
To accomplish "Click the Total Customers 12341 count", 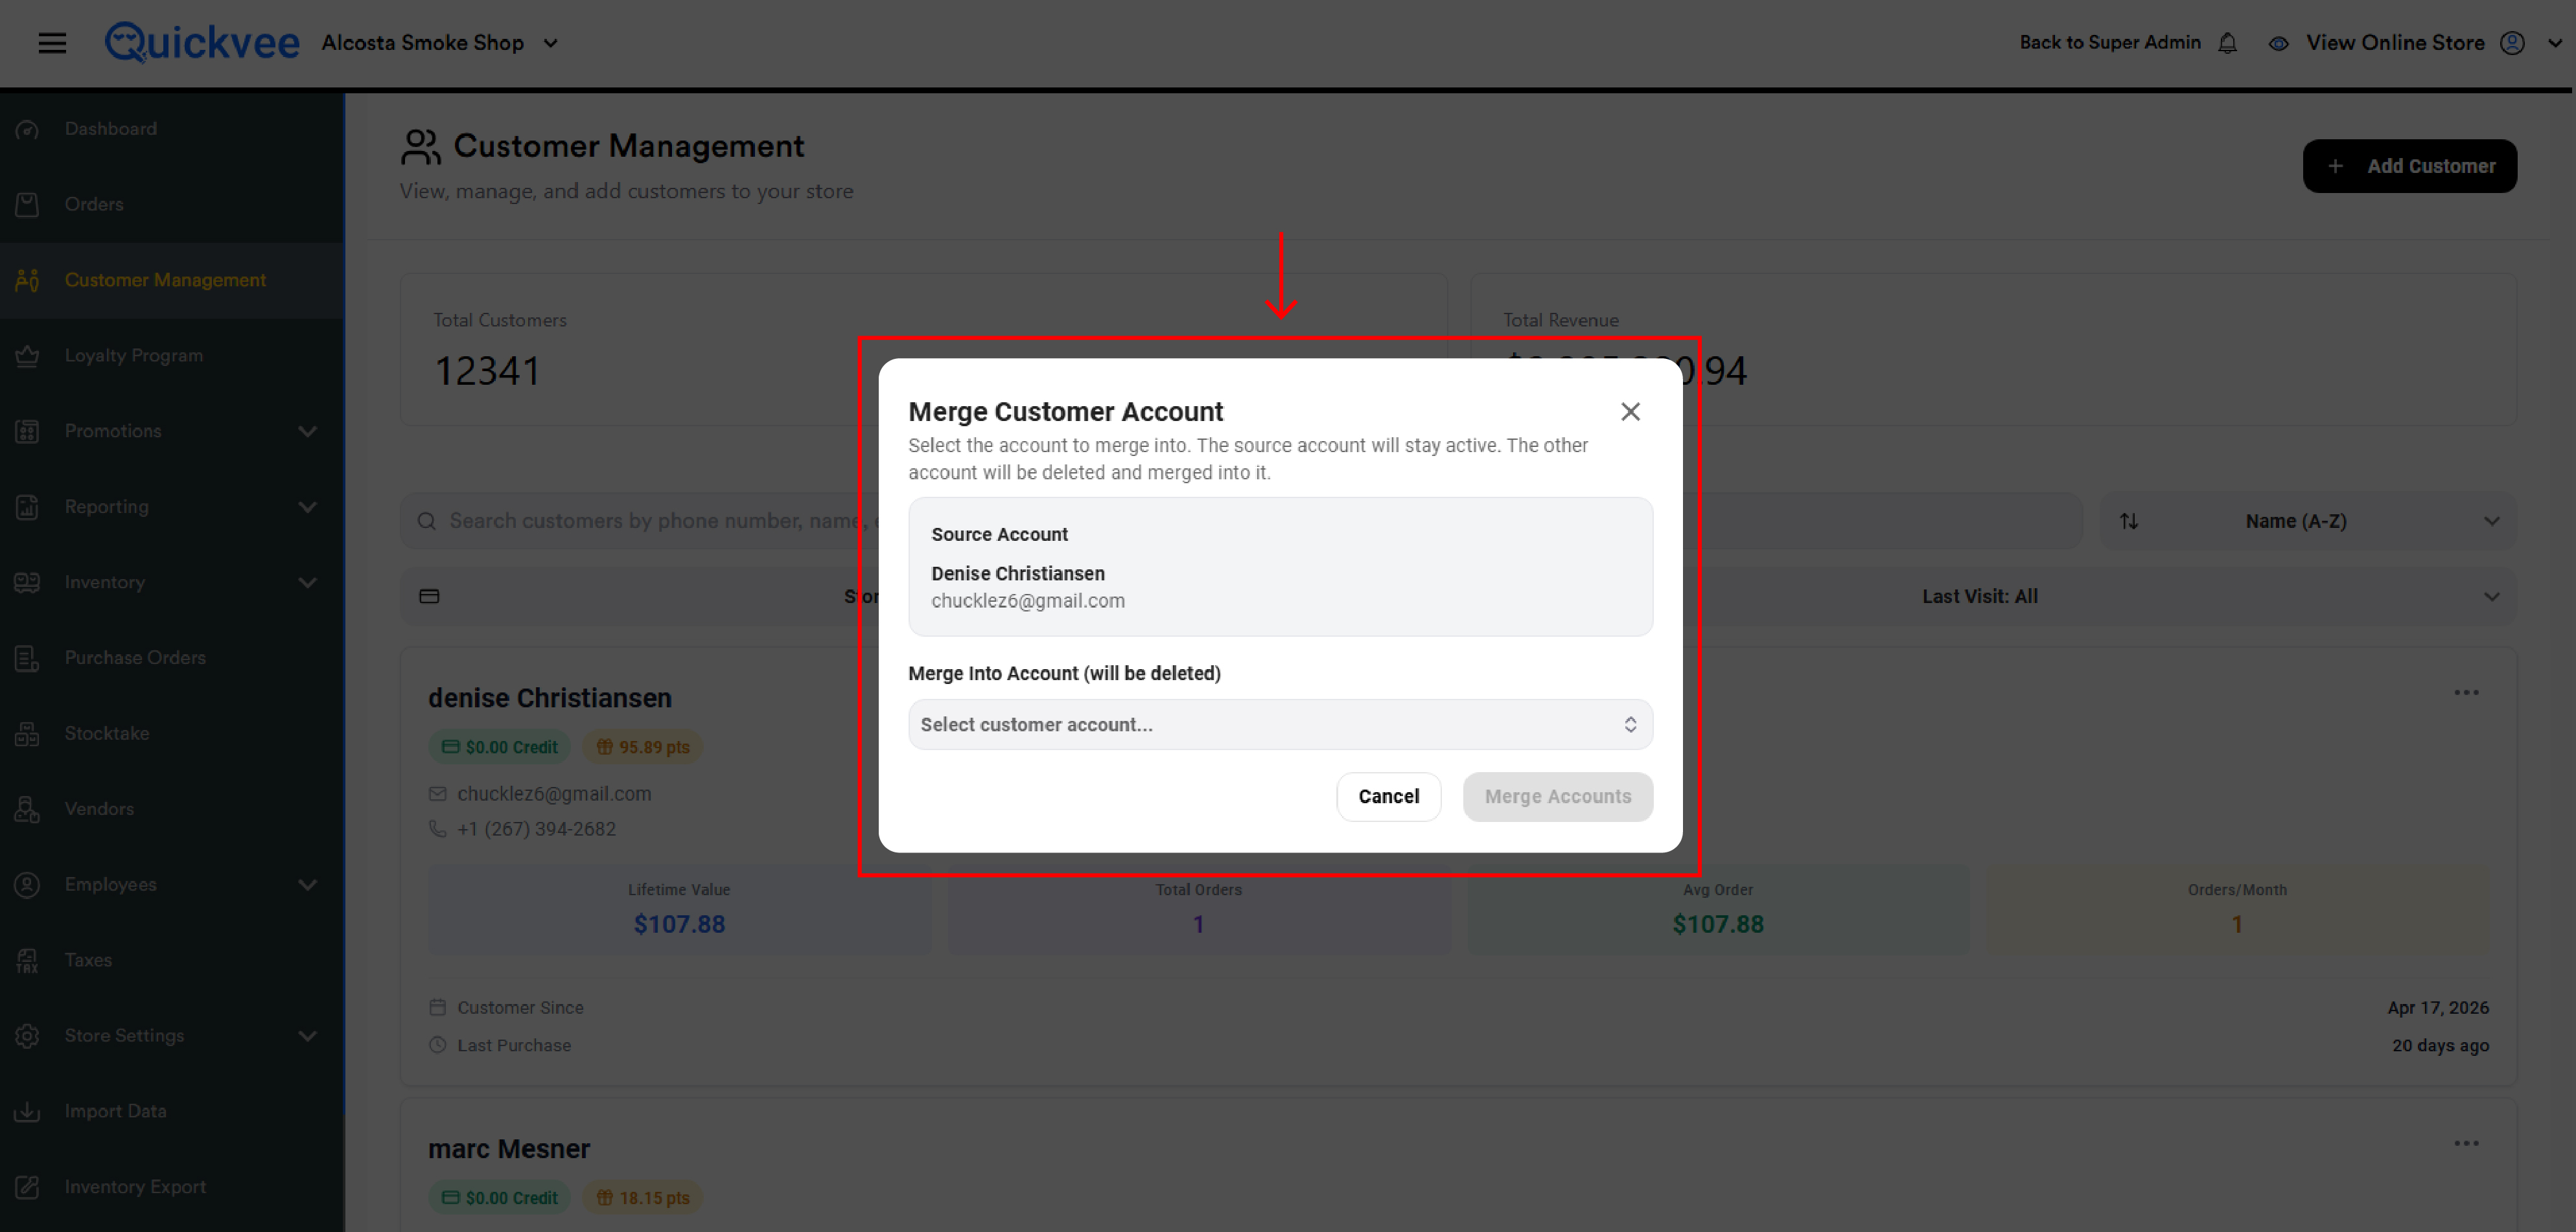I will 487,371.
